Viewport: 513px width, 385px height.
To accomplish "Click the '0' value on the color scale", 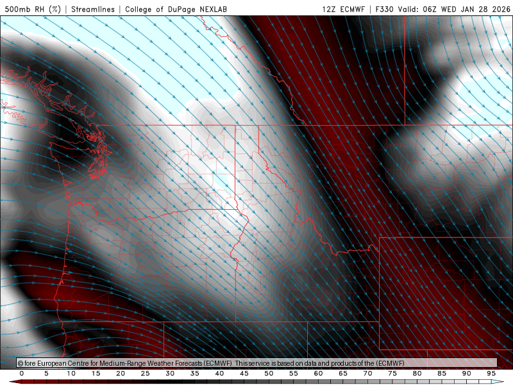I will pyautogui.click(x=22, y=373).
